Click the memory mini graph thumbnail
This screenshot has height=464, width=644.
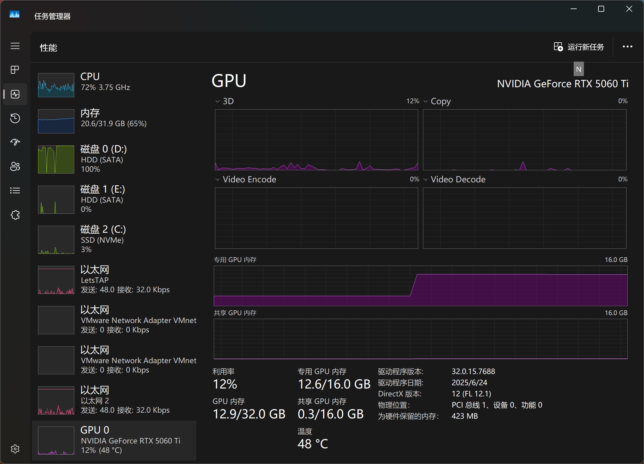pos(56,121)
